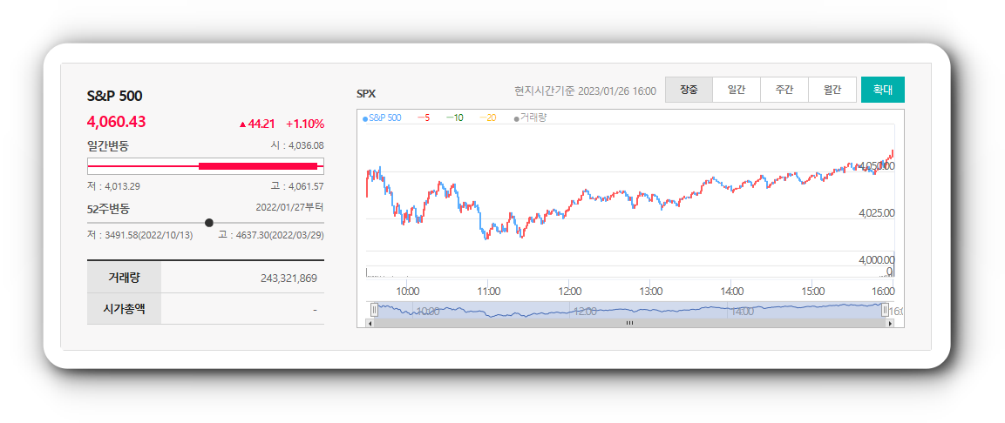Click the open price 시 : 4,036.08
The width and height of the screenshot is (1005, 423).
point(296,146)
